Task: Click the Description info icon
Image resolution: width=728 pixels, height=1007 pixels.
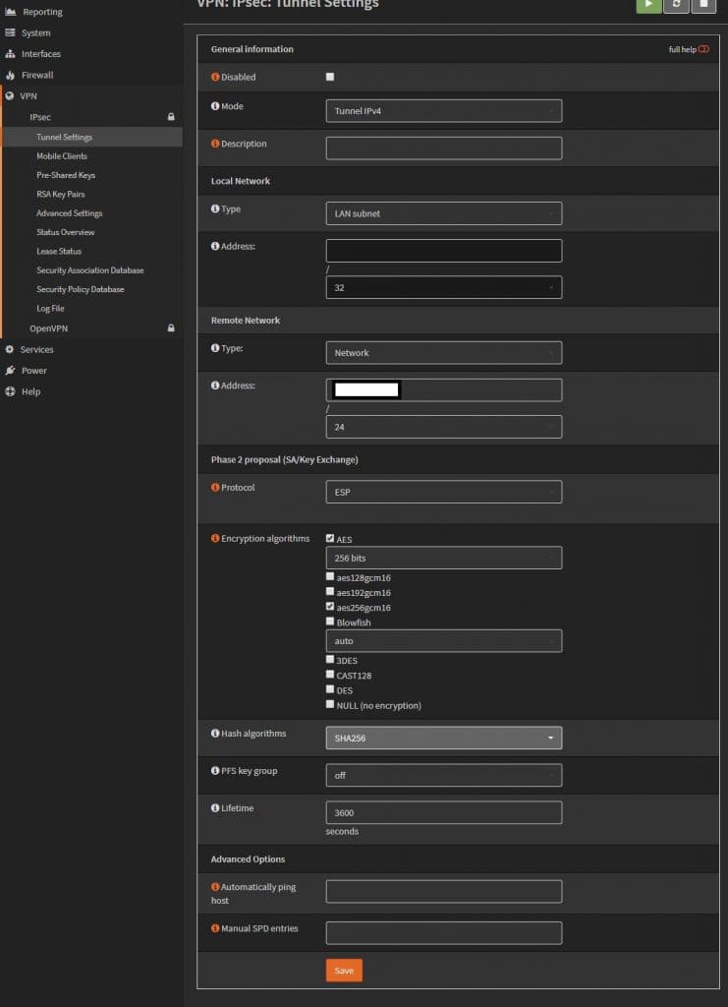Action: tap(215, 144)
